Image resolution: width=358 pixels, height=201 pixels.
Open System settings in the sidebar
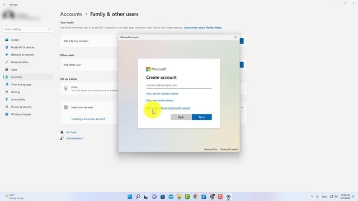[27, 40]
